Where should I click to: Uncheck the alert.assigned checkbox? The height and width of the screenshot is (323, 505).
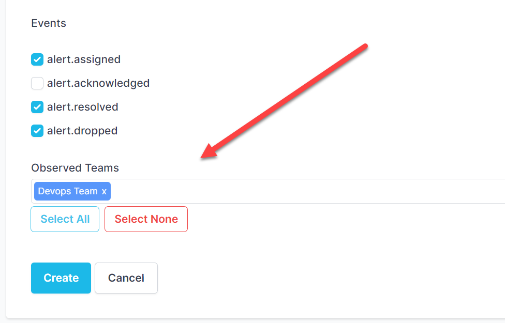(37, 59)
